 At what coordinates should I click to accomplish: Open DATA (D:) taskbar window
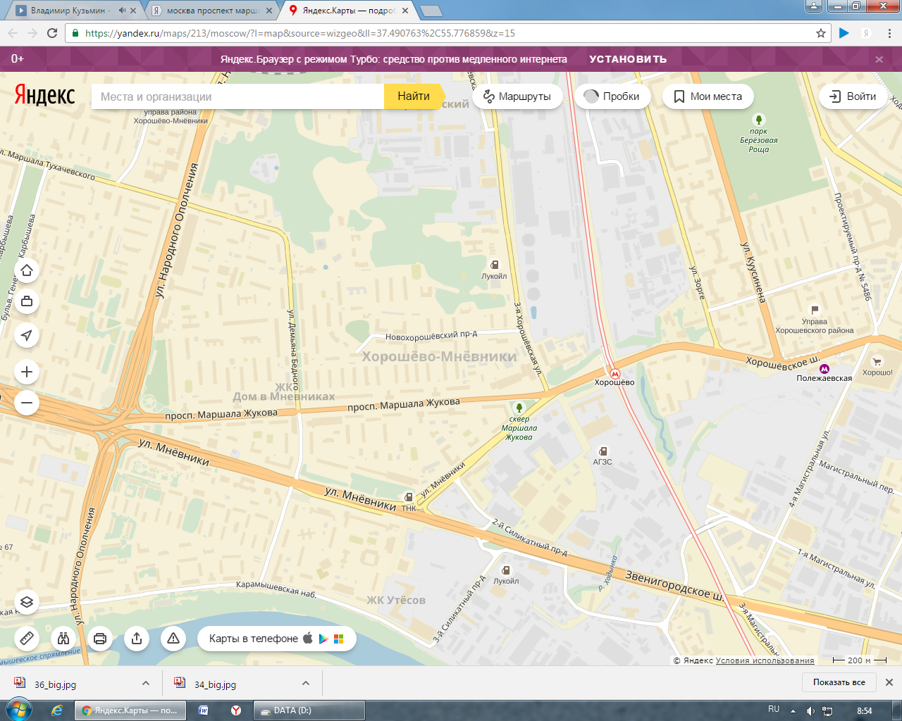(x=309, y=710)
